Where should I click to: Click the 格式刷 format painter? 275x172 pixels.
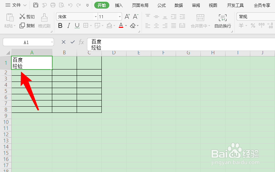click(44, 21)
